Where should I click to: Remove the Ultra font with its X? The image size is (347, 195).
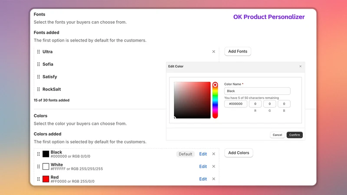point(213,52)
